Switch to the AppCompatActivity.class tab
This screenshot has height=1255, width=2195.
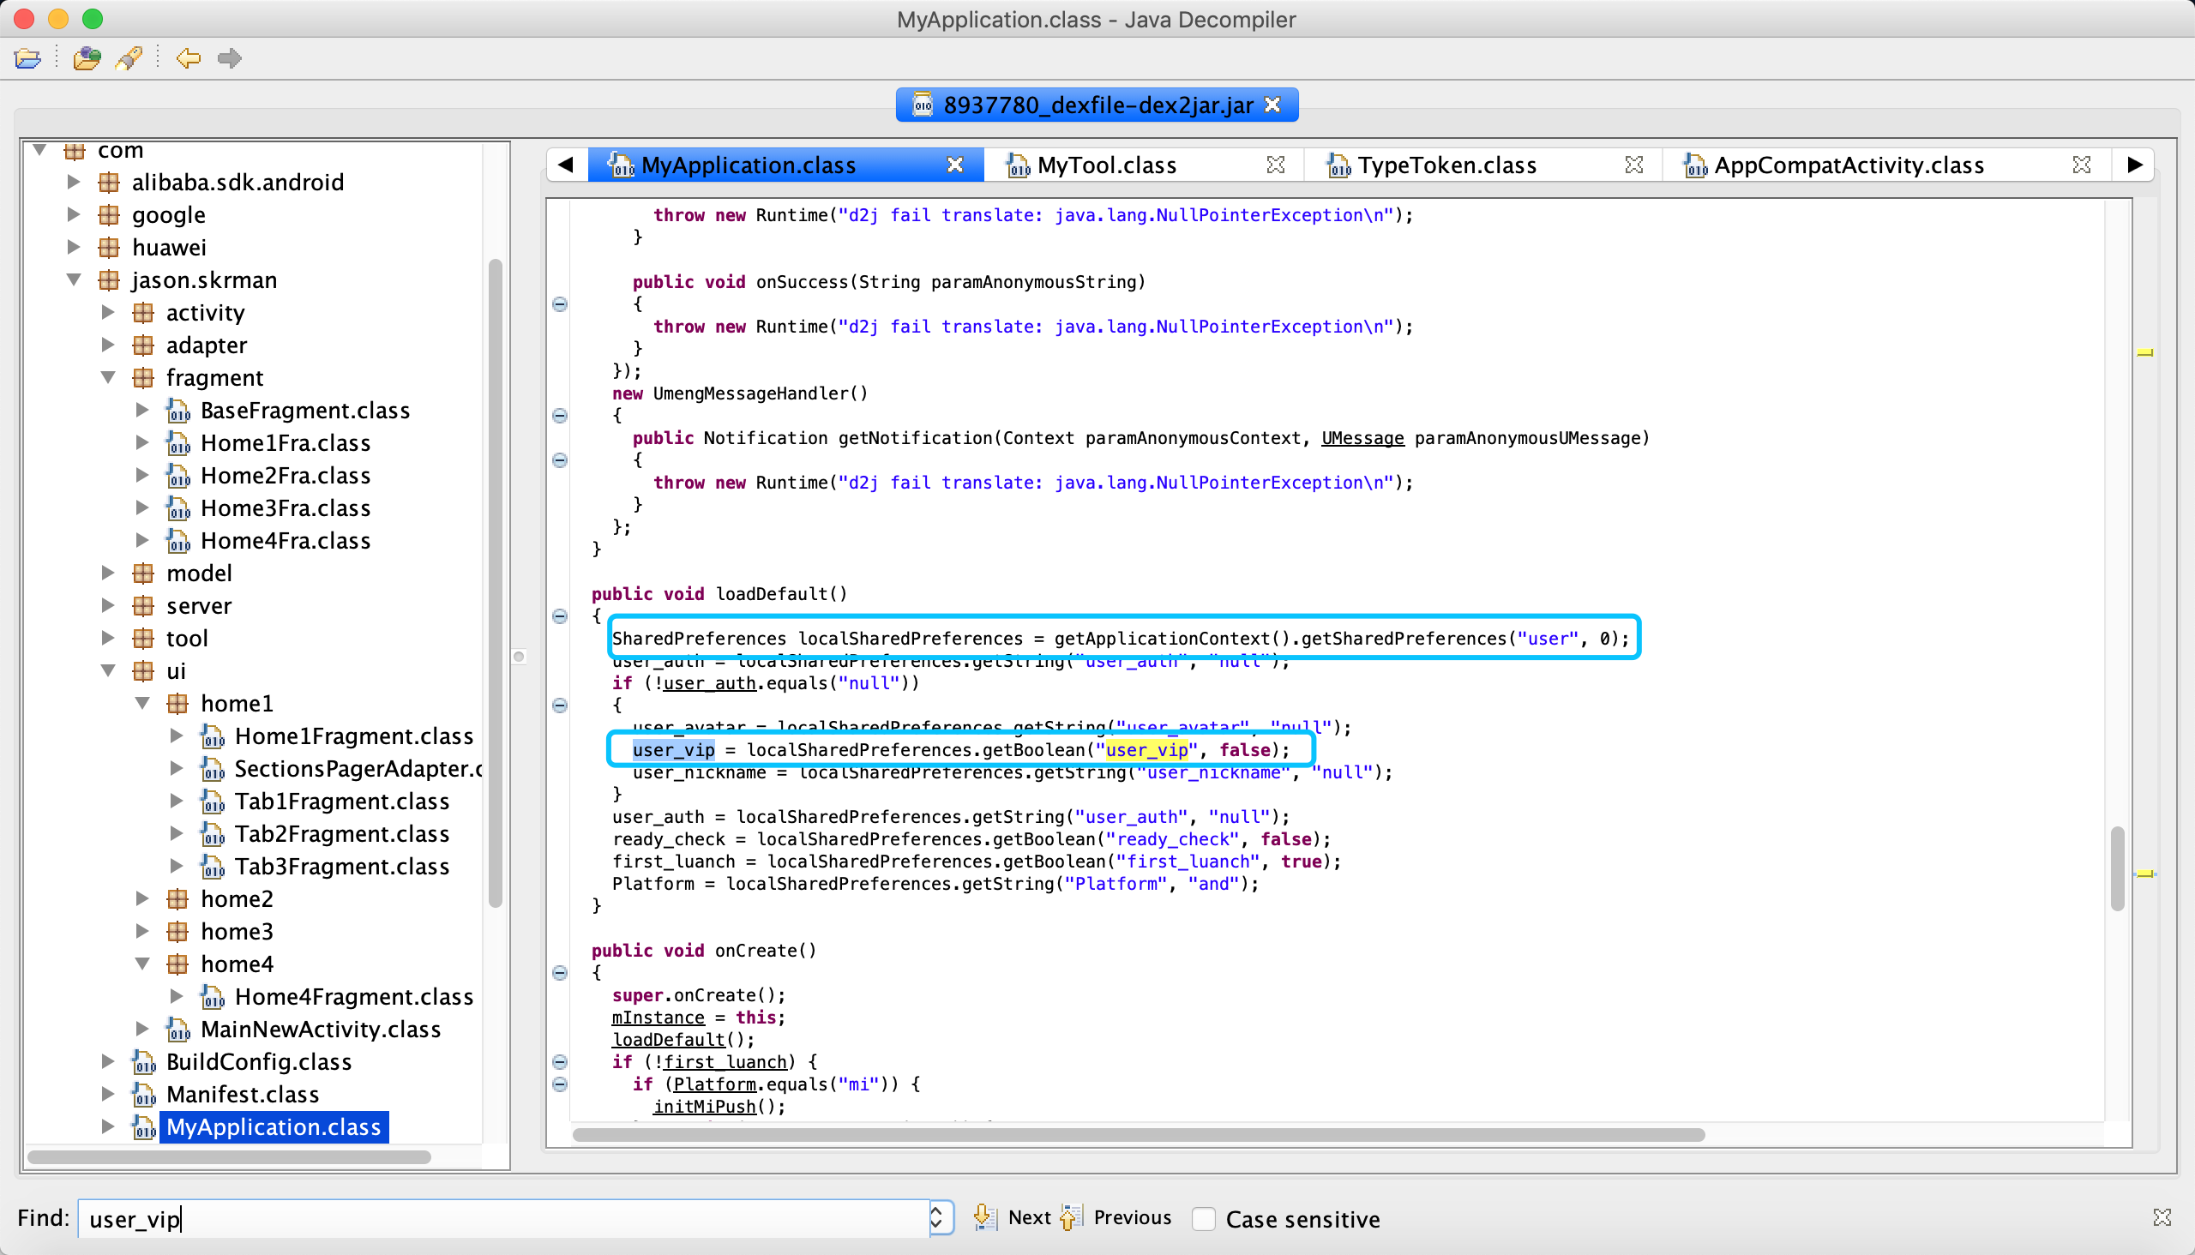(1849, 165)
